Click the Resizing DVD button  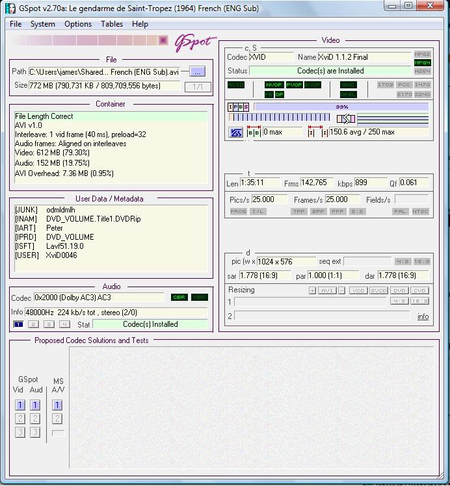point(399,290)
